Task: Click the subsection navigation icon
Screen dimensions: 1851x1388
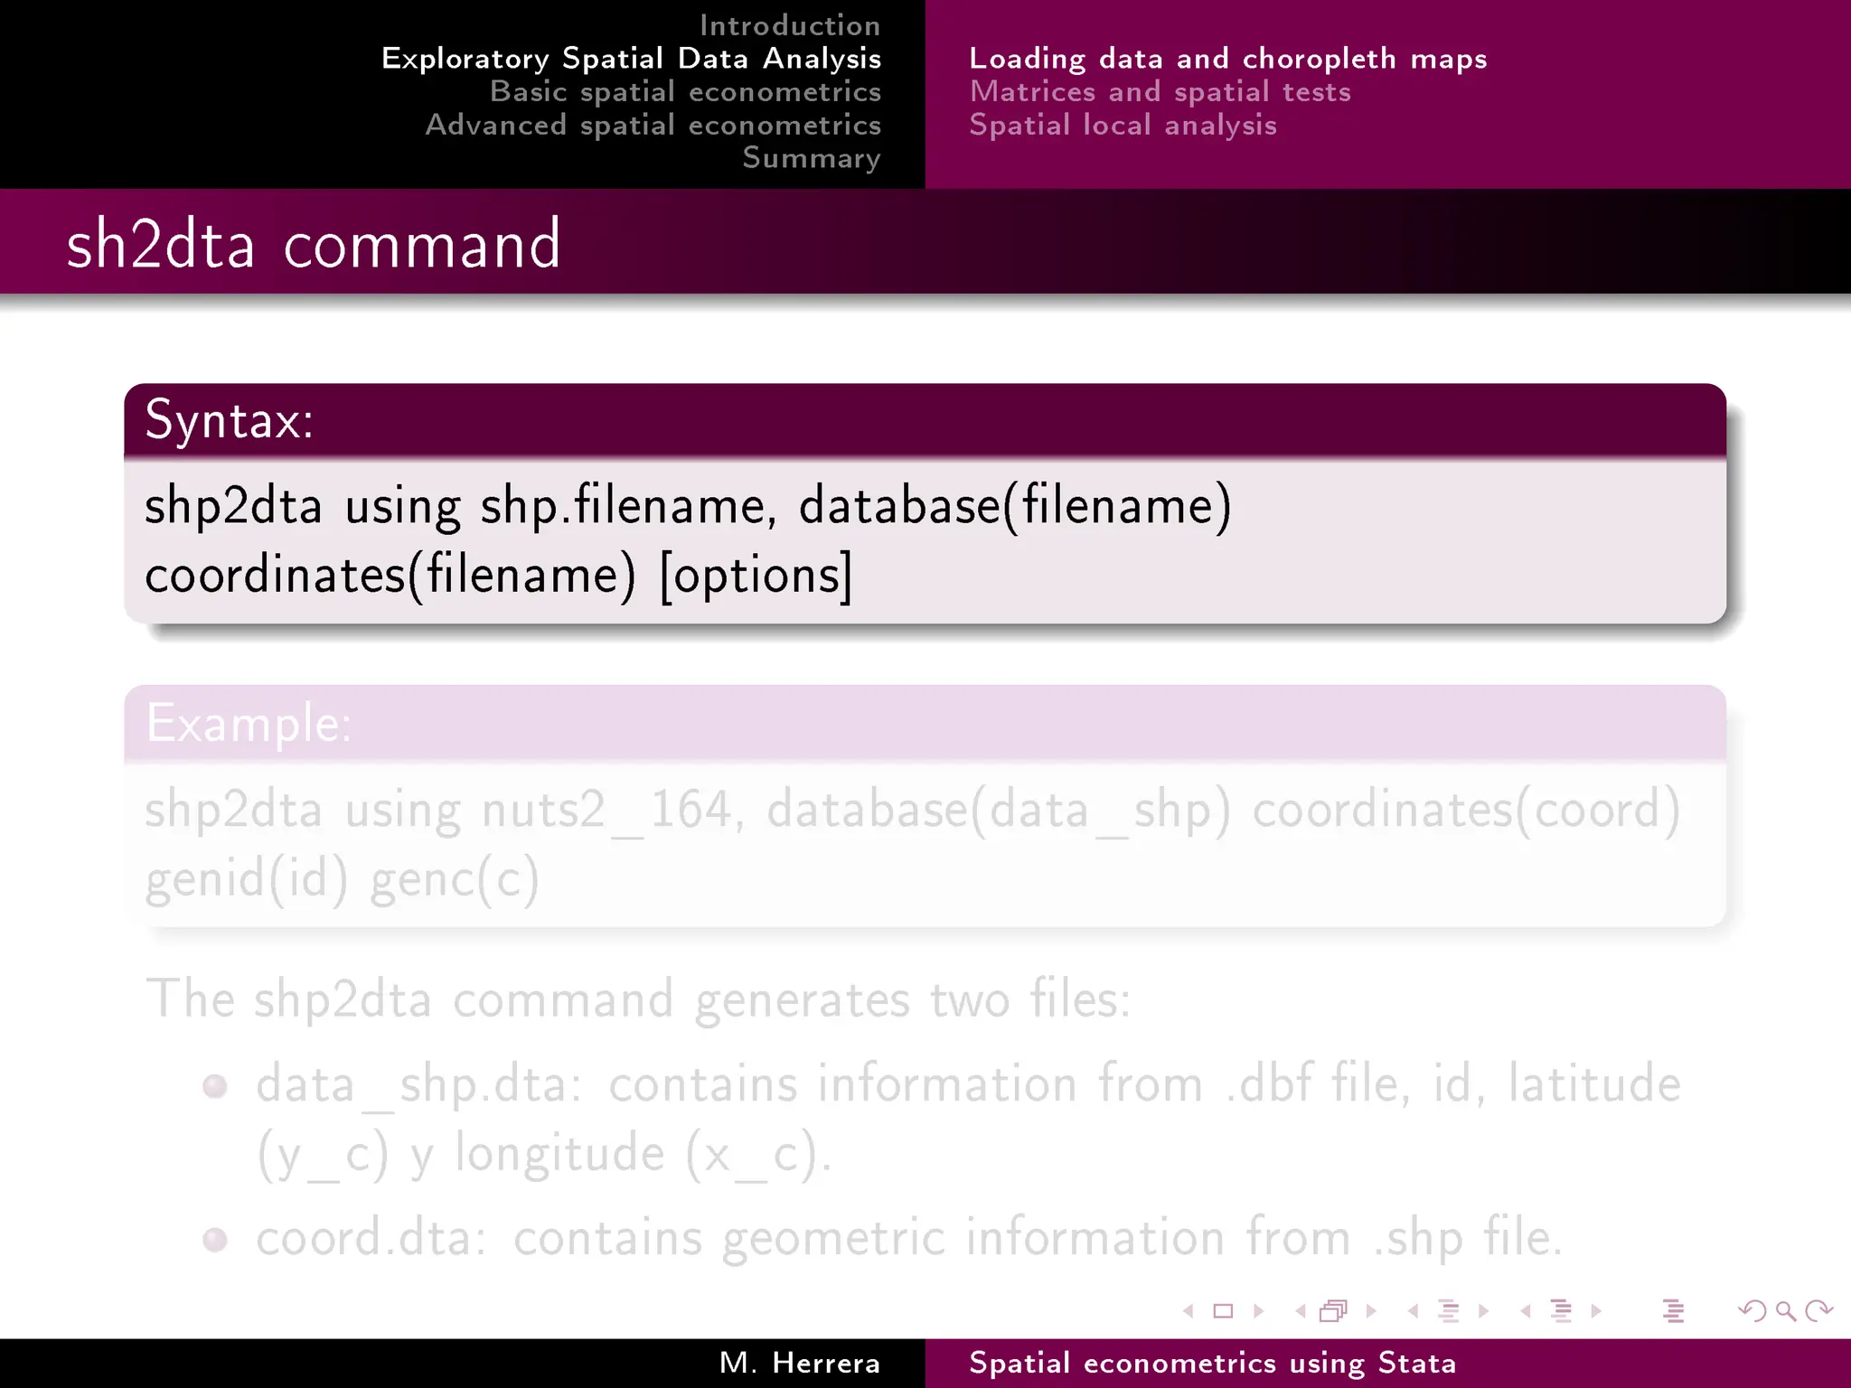Action: (1449, 1311)
